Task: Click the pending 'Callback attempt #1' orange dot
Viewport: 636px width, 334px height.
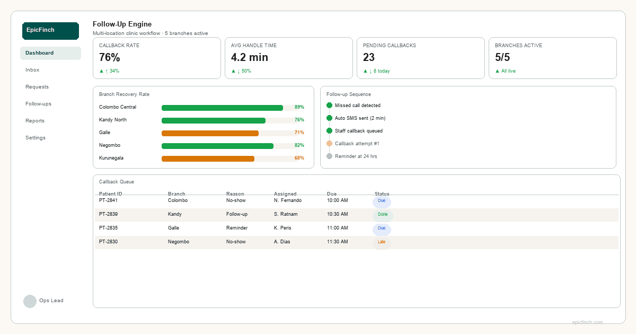Action: point(329,143)
